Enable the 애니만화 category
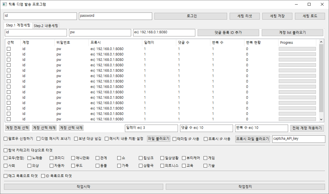 (73, 158)
